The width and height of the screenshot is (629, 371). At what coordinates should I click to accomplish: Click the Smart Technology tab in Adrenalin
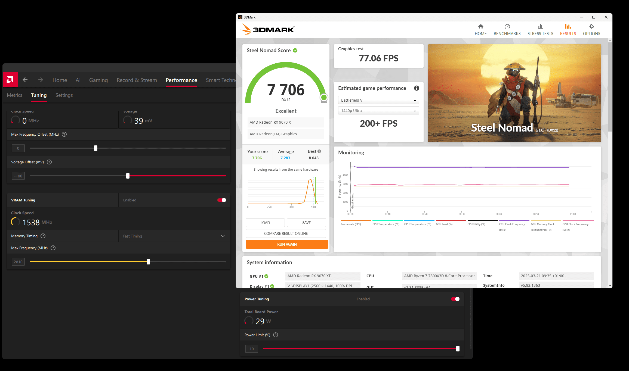[x=221, y=80]
